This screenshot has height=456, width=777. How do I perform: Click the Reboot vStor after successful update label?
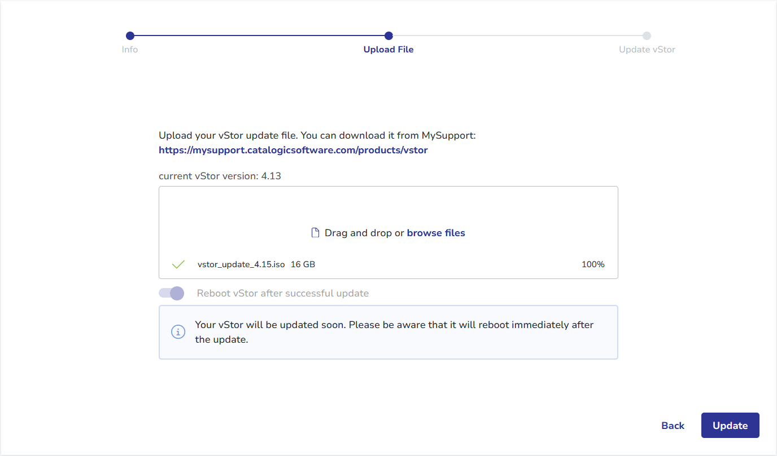[282, 293]
